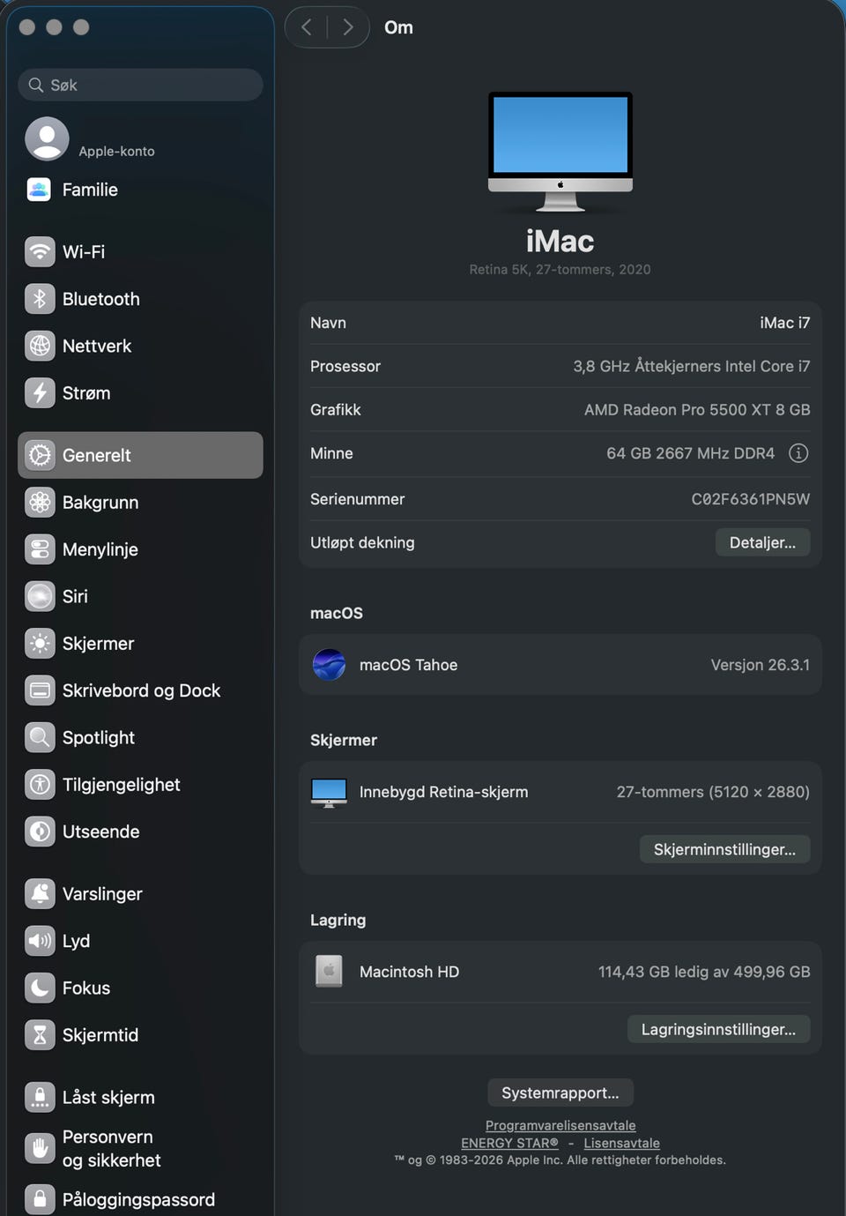
Task: Open the Fokus moon icon
Action: coord(40,988)
